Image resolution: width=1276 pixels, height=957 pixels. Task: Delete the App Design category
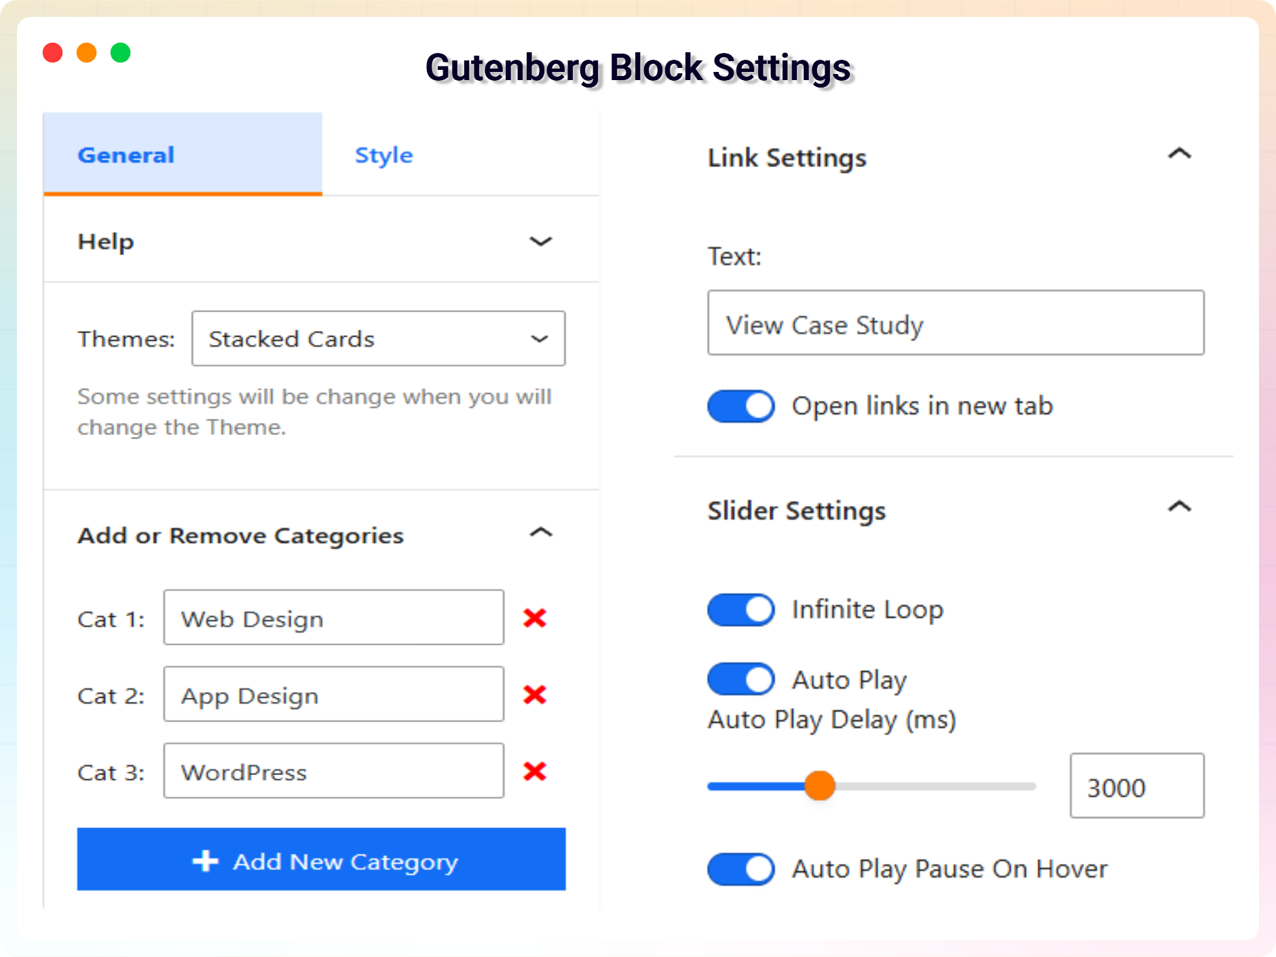535,694
